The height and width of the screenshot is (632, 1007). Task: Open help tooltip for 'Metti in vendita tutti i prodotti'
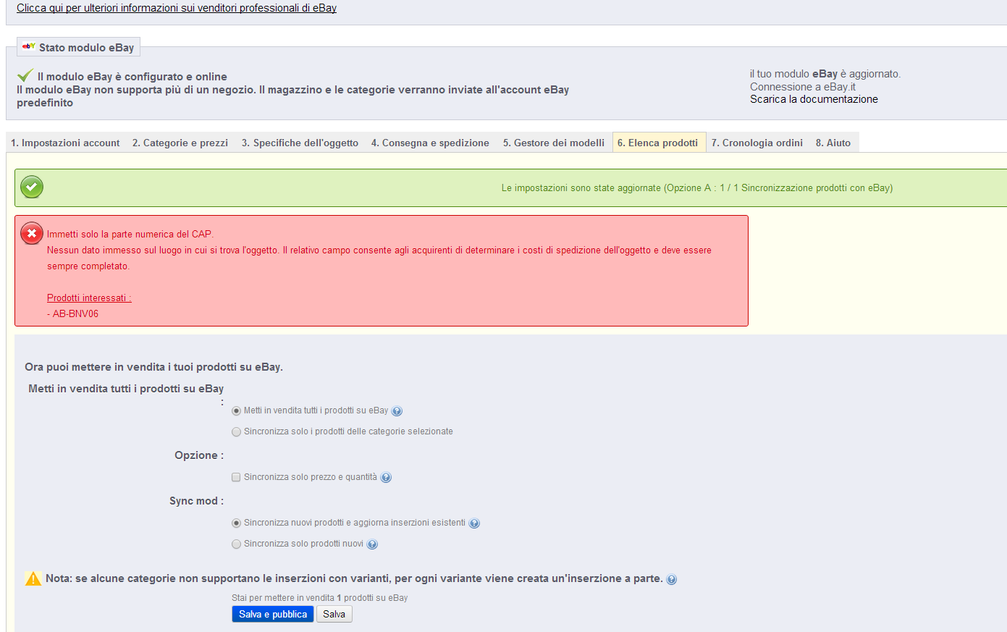pyautogui.click(x=397, y=411)
